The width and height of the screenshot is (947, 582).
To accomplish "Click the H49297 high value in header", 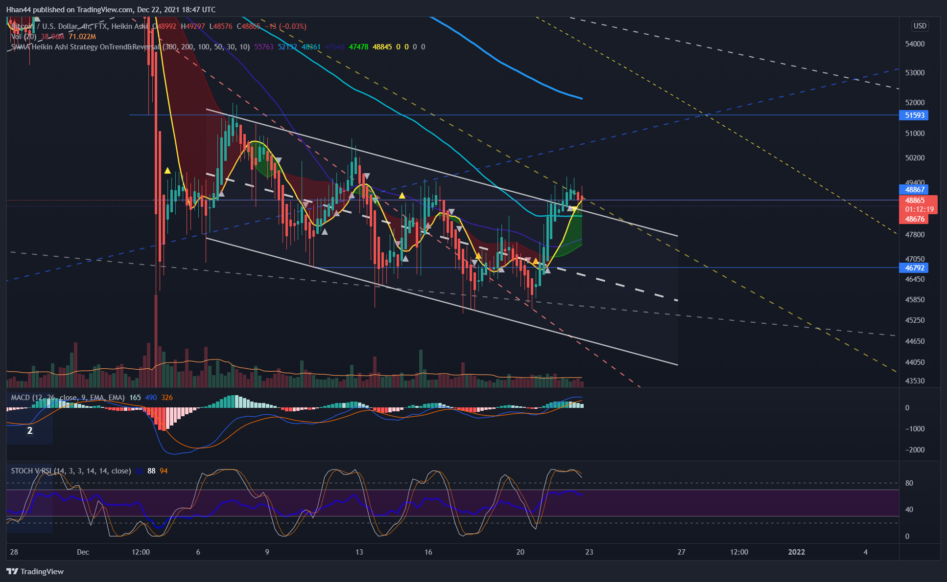I will 193,26.
